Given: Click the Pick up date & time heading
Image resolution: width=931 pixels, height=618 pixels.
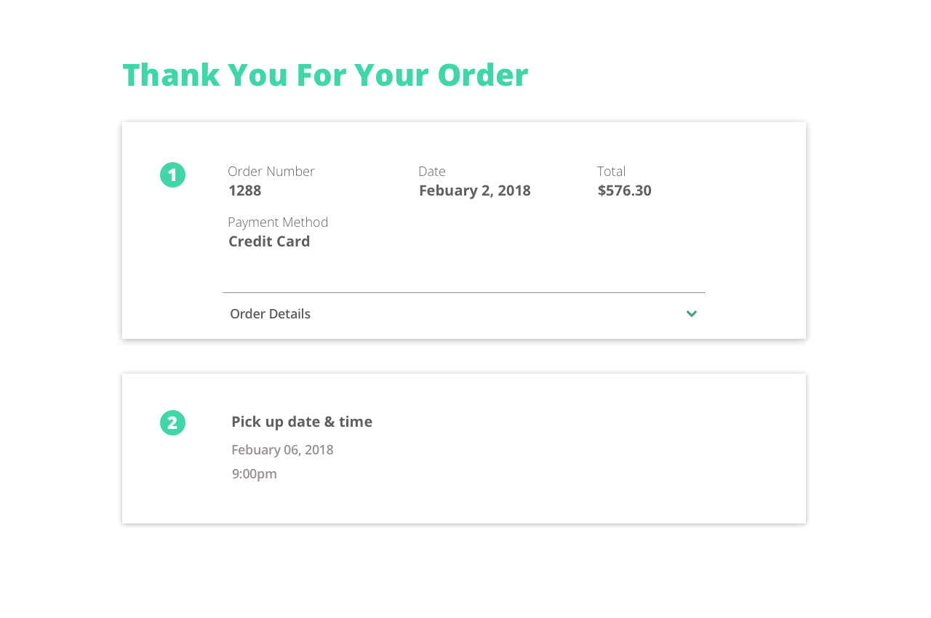Looking at the screenshot, I should (x=302, y=422).
